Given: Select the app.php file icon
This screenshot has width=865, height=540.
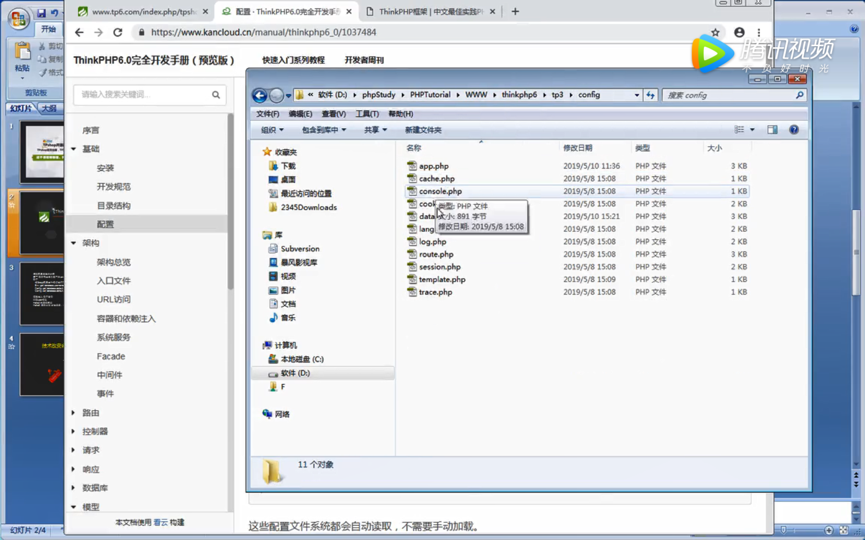Looking at the screenshot, I should click(x=412, y=166).
